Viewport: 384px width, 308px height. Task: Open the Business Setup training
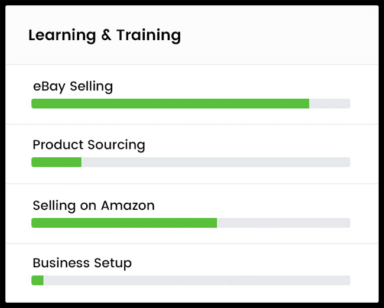click(x=82, y=263)
